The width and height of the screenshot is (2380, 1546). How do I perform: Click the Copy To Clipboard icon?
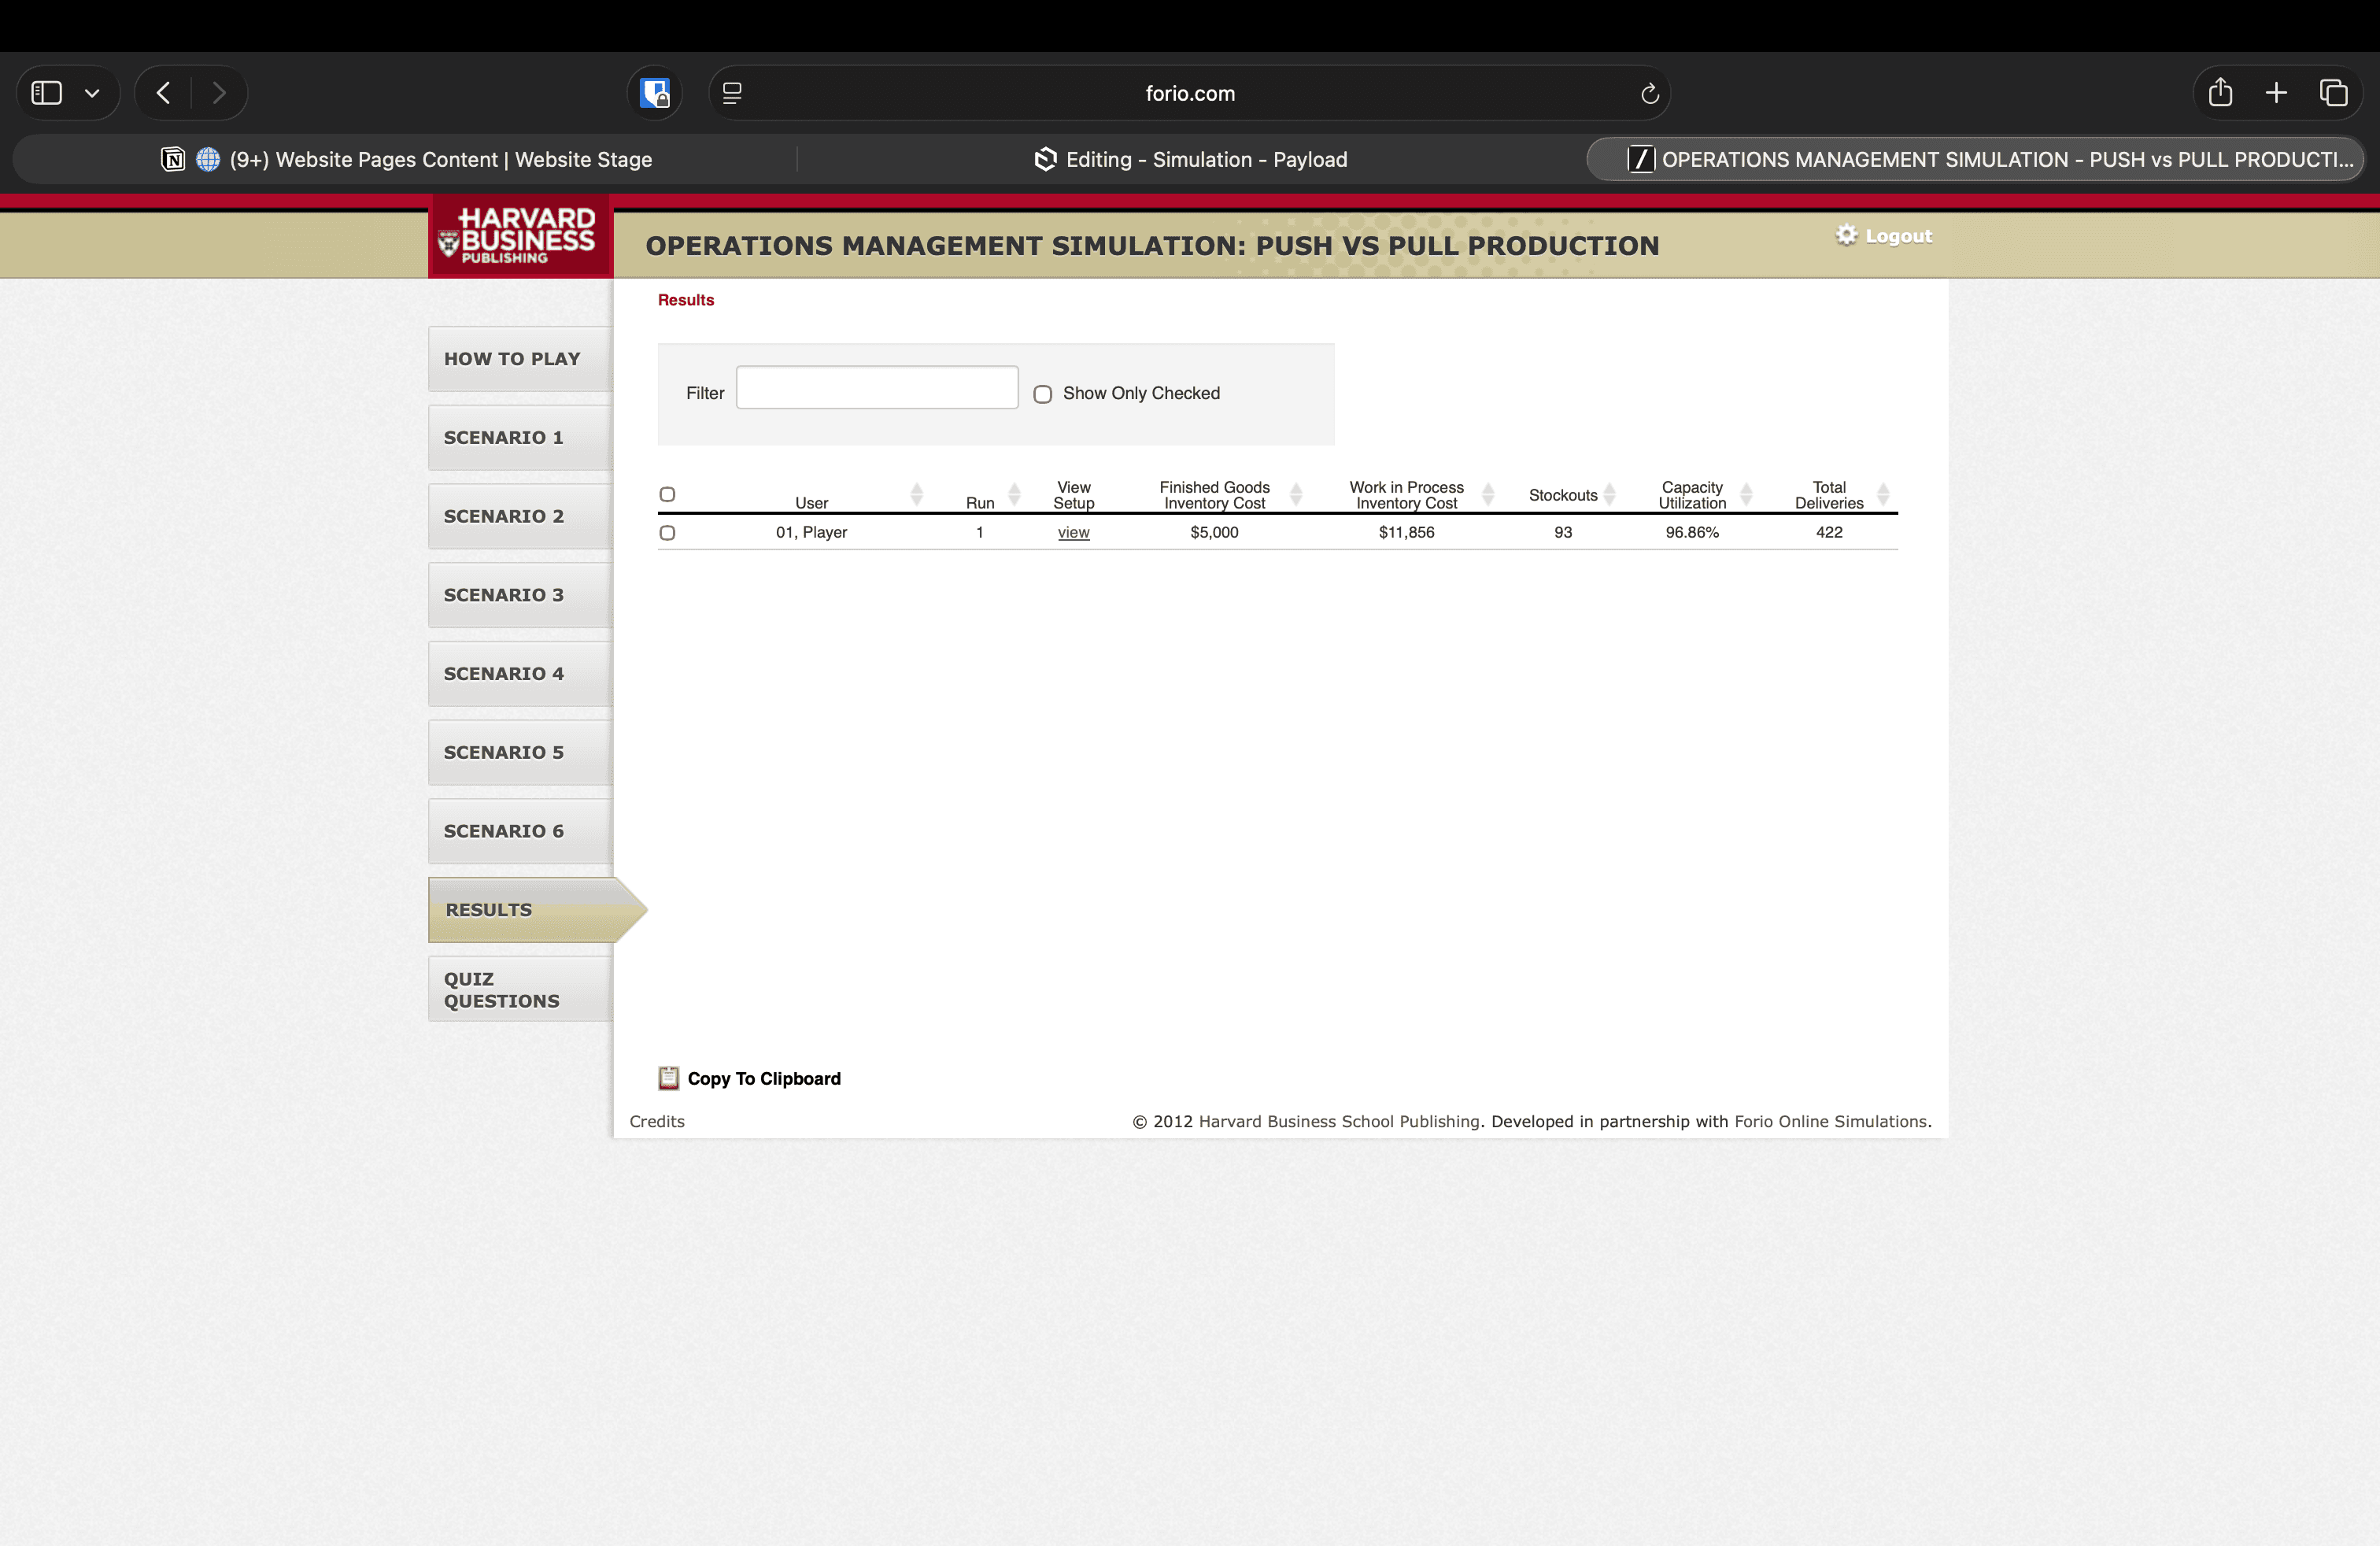[668, 1077]
